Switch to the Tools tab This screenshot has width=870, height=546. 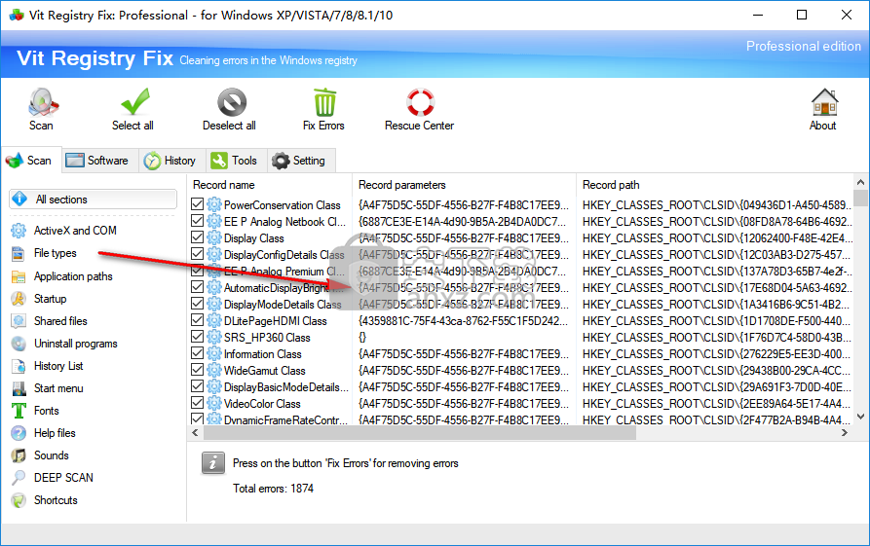coord(235,161)
